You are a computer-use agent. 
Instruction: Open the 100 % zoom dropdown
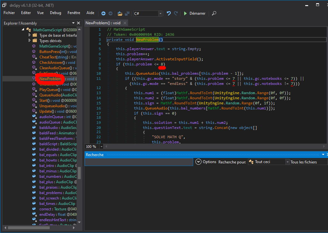point(102,147)
